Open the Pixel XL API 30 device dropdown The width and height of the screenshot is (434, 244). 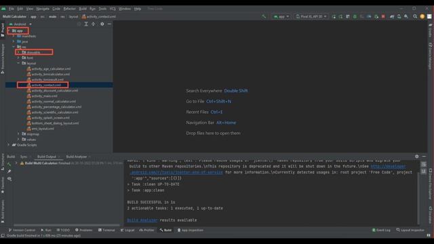tap(311, 16)
